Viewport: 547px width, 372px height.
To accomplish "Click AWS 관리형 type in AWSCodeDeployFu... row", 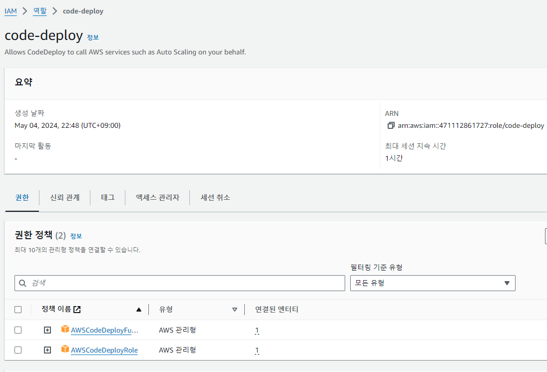I will pyautogui.click(x=177, y=330).
